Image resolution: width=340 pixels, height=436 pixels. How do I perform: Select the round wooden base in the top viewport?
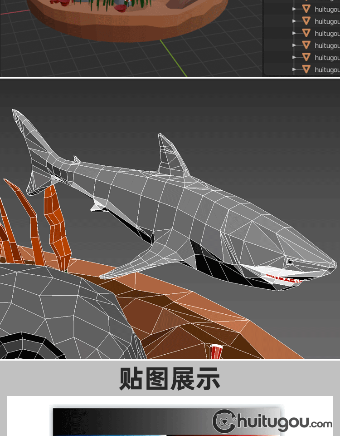click(127, 27)
